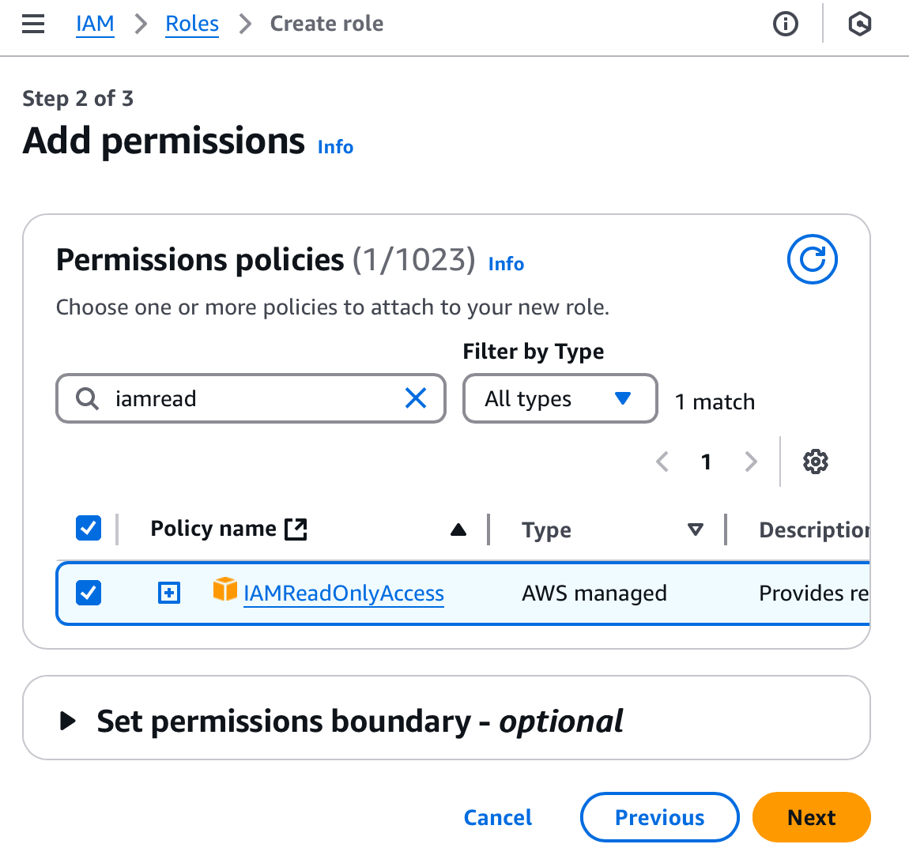909x863 pixels.
Task: Clear the iamread search text
Action: coord(416,398)
